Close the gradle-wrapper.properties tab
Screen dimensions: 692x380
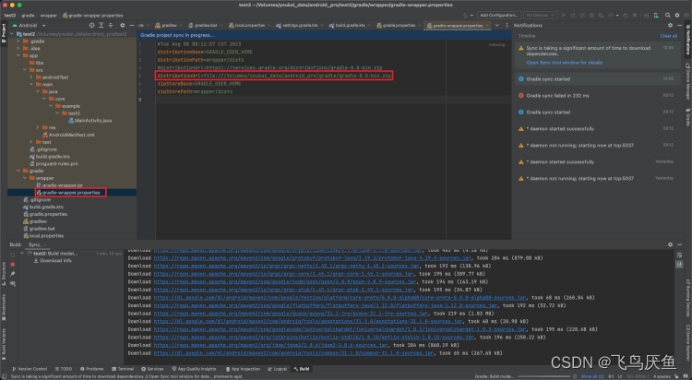point(488,26)
